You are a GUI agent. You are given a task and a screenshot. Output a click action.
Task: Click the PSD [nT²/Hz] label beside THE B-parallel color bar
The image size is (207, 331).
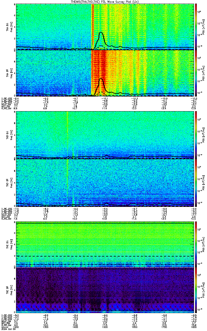tap(203, 291)
